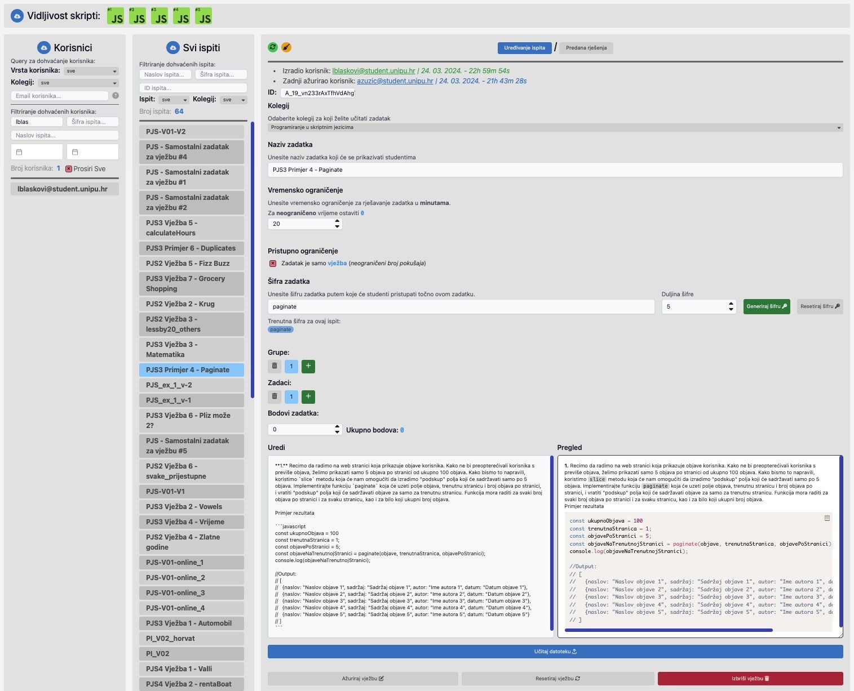The height and width of the screenshot is (691, 854).
Task: Open exam PJS2 Vježba 5 - Fizz Buzz
Action: coord(192,264)
